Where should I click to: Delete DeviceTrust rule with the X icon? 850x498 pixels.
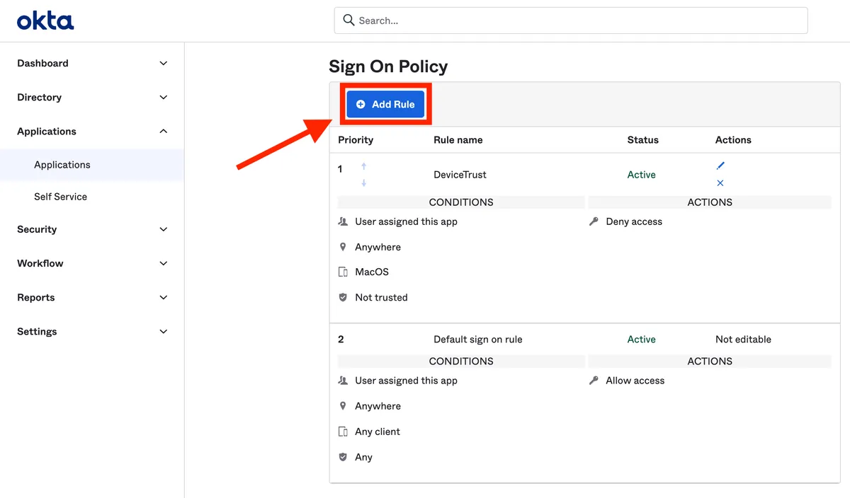[x=720, y=183]
